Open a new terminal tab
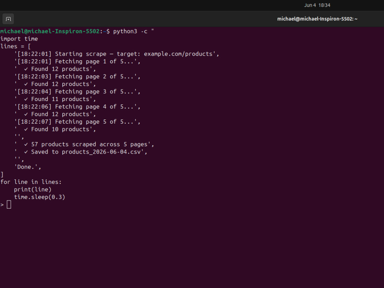The image size is (384, 288). tap(8, 19)
